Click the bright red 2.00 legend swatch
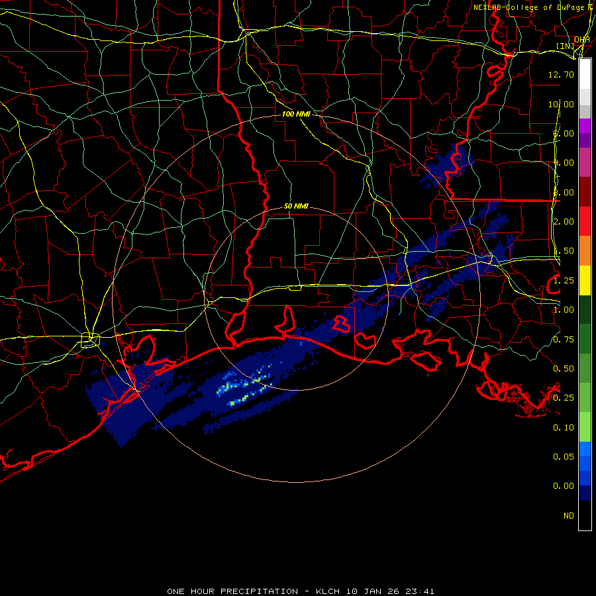Screen dimensions: 596x596 (585, 221)
